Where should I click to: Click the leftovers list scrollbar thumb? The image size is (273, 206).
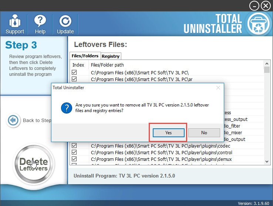(267, 70)
